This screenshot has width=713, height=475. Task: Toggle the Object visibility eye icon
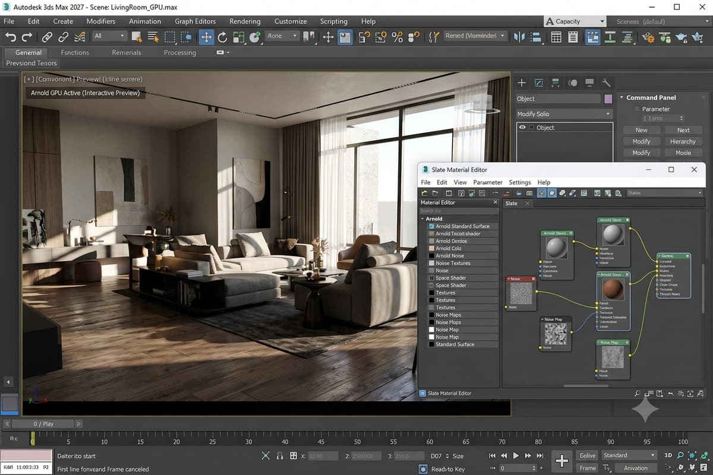pyautogui.click(x=522, y=127)
